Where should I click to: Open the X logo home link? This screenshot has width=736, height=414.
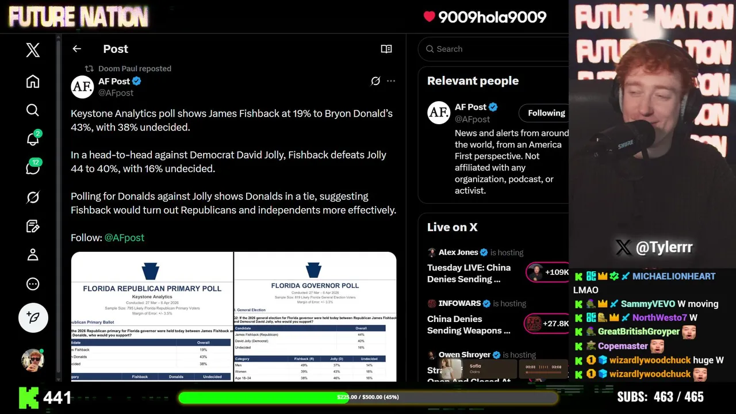(x=33, y=50)
